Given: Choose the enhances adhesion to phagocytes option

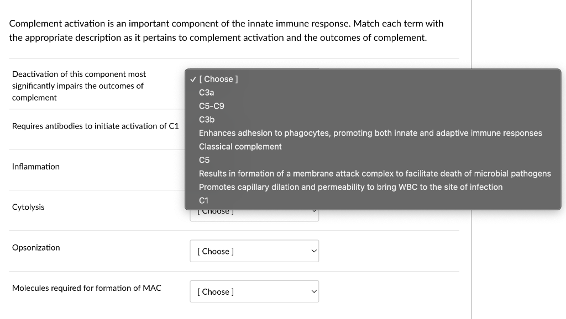Looking at the screenshot, I should point(370,132).
